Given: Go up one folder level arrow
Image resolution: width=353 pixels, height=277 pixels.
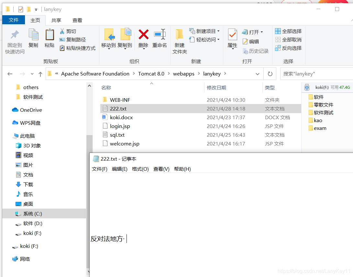Looking at the screenshot, I should [x=40, y=74].
